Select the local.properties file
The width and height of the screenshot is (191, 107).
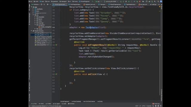[43, 45]
